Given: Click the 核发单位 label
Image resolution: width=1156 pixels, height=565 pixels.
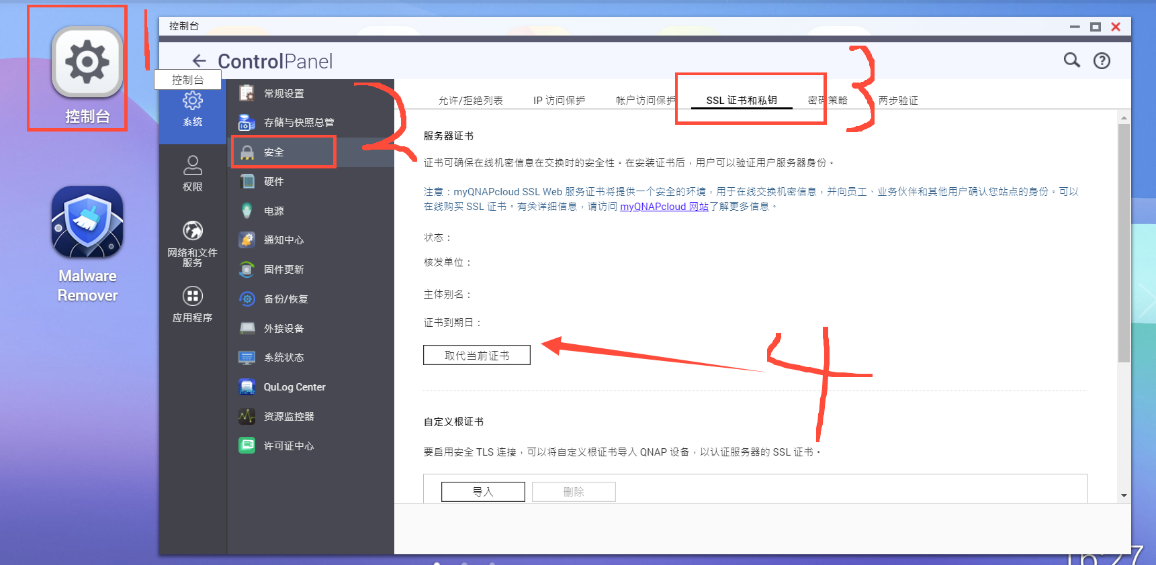Looking at the screenshot, I should (x=448, y=262).
